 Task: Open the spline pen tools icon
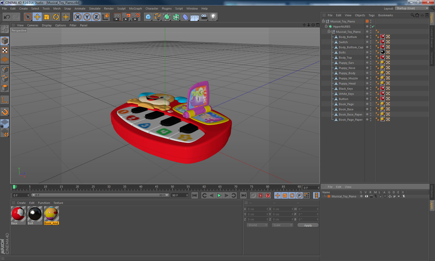tap(157, 17)
